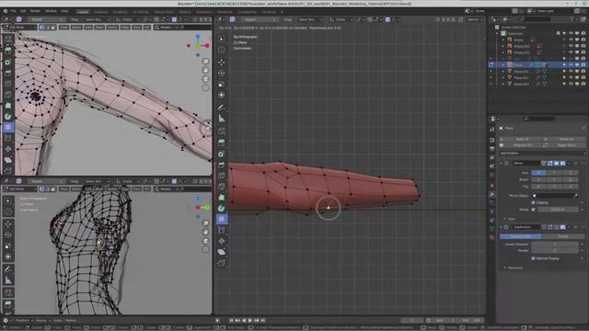This screenshot has height=331, width=589.
Task: Toggle the Clipping checkbox in Mirror modifier
Action: [x=534, y=202]
